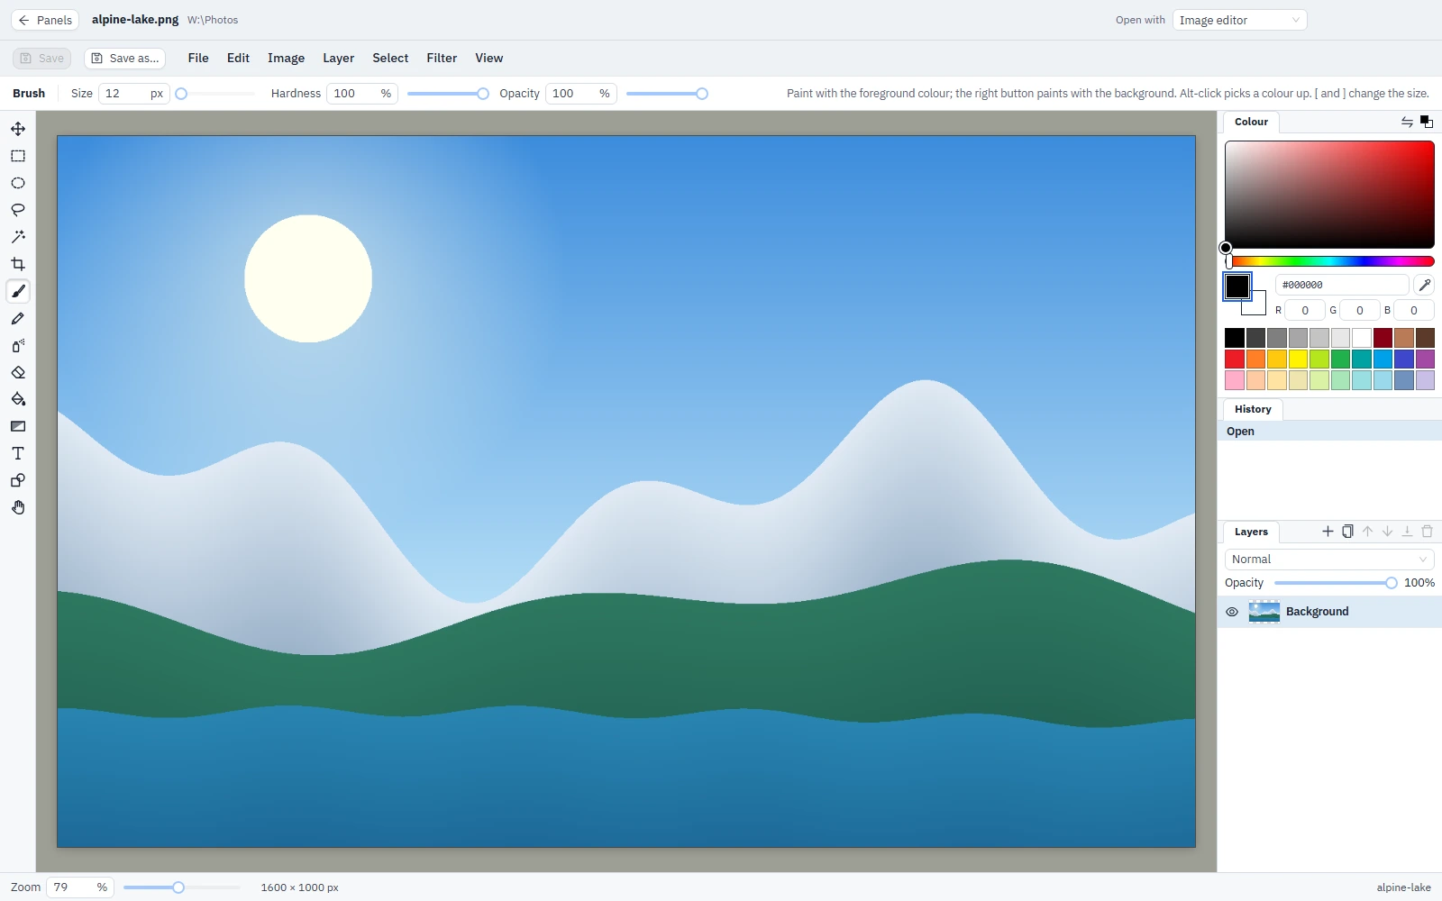Click the Background layer thumbnail
Viewport: 1442px width, 901px height.
click(1264, 612)
